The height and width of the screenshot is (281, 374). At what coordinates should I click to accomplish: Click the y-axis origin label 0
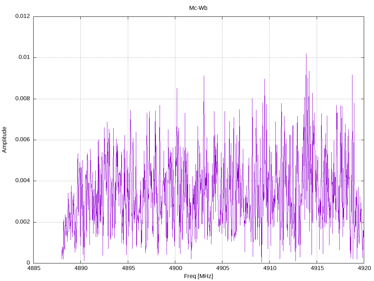coord(28,263)
